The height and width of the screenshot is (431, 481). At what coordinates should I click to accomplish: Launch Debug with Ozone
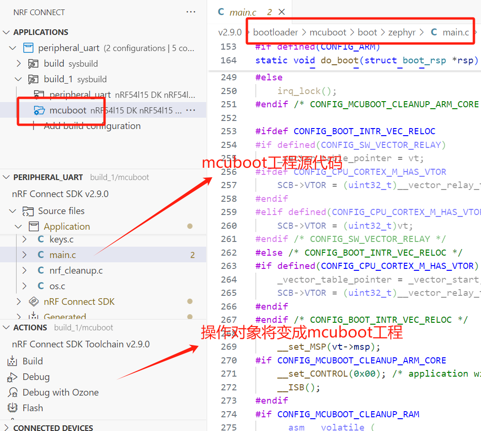pyautogui.click(x=61, y=393)
